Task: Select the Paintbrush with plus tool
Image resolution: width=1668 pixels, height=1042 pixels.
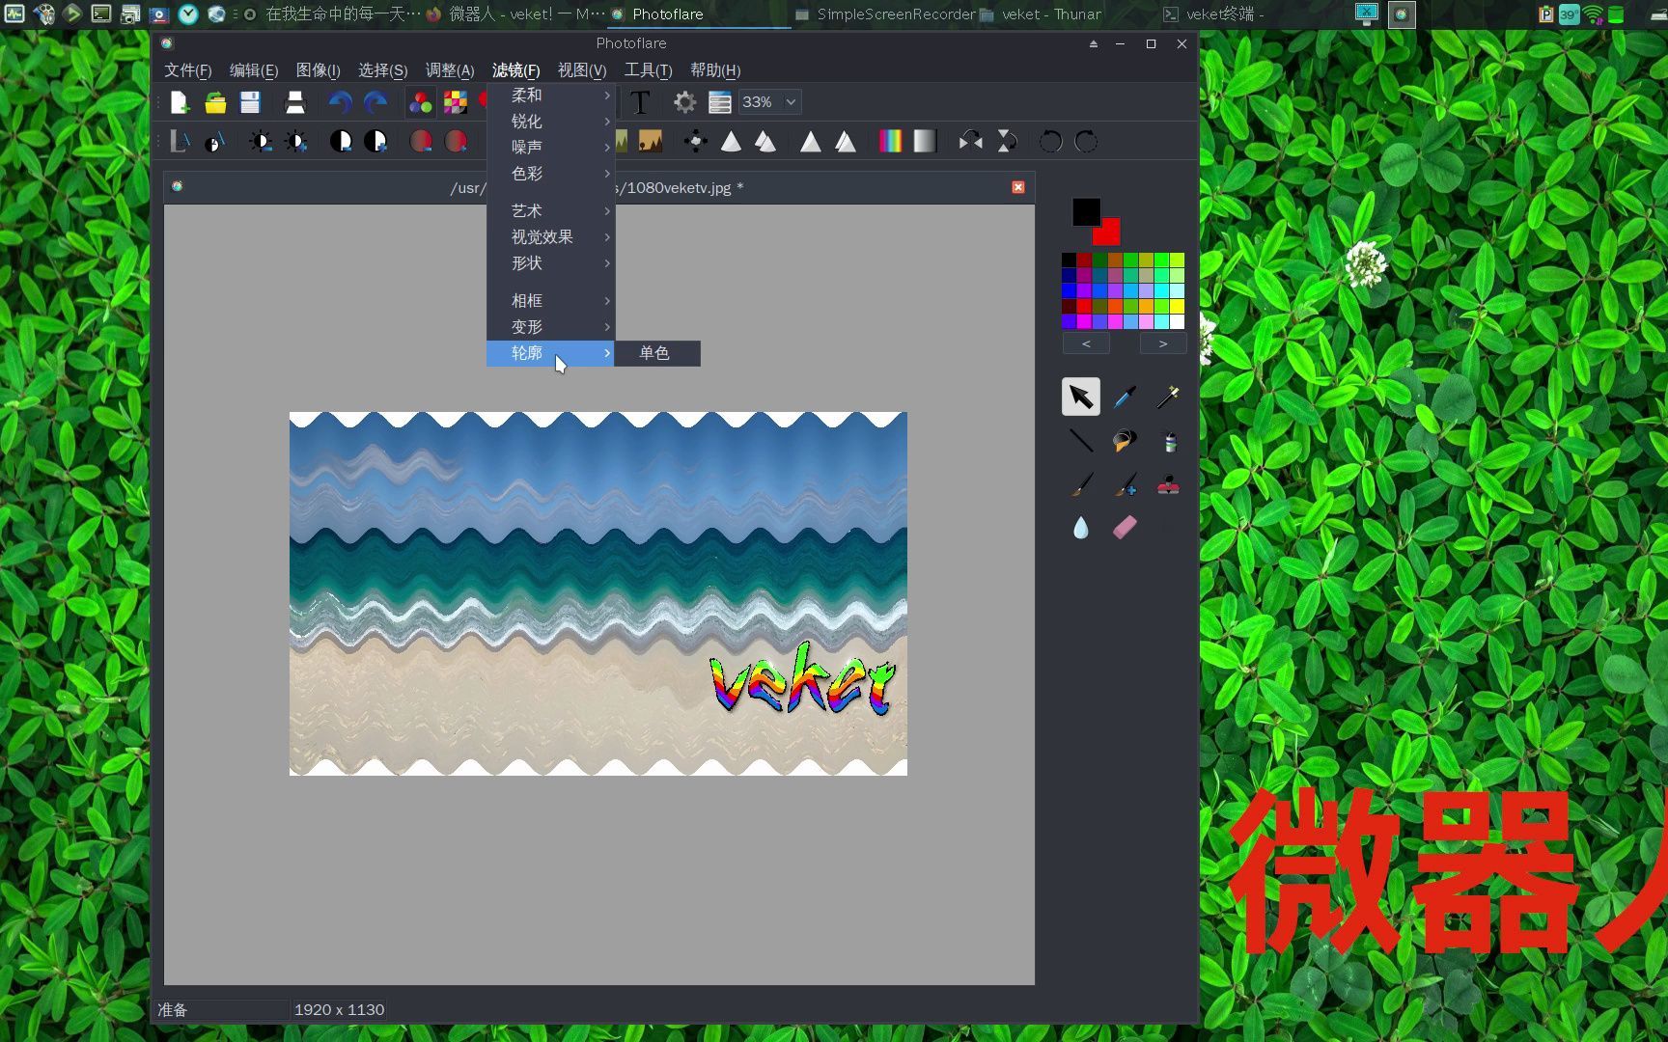Action: click(1125, 484)
